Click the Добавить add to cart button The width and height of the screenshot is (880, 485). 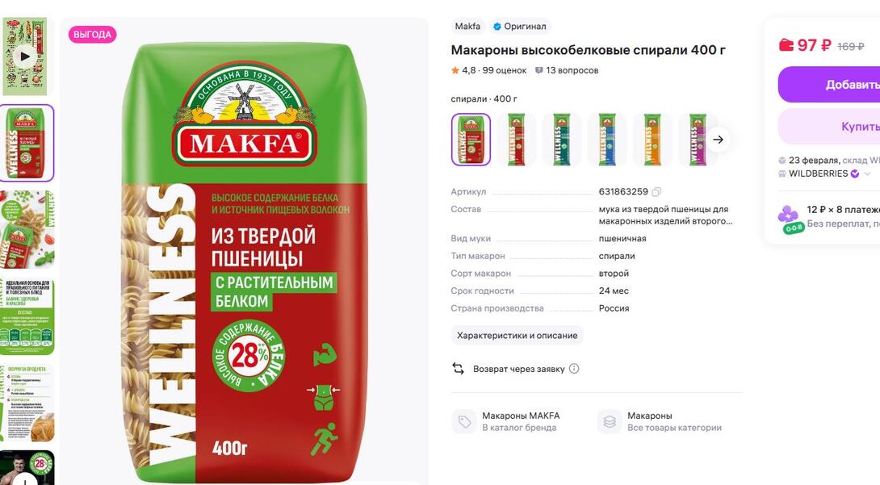coord(829,85)
